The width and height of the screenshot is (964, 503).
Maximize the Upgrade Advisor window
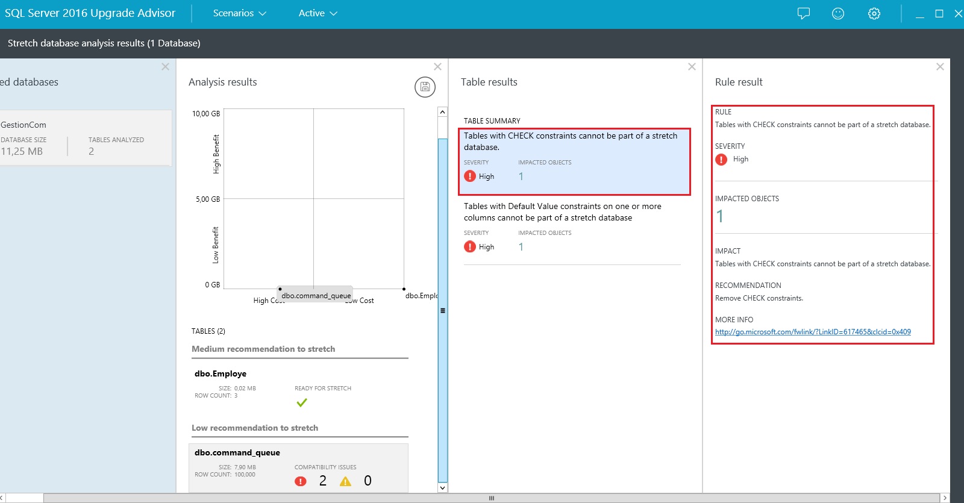939,14
